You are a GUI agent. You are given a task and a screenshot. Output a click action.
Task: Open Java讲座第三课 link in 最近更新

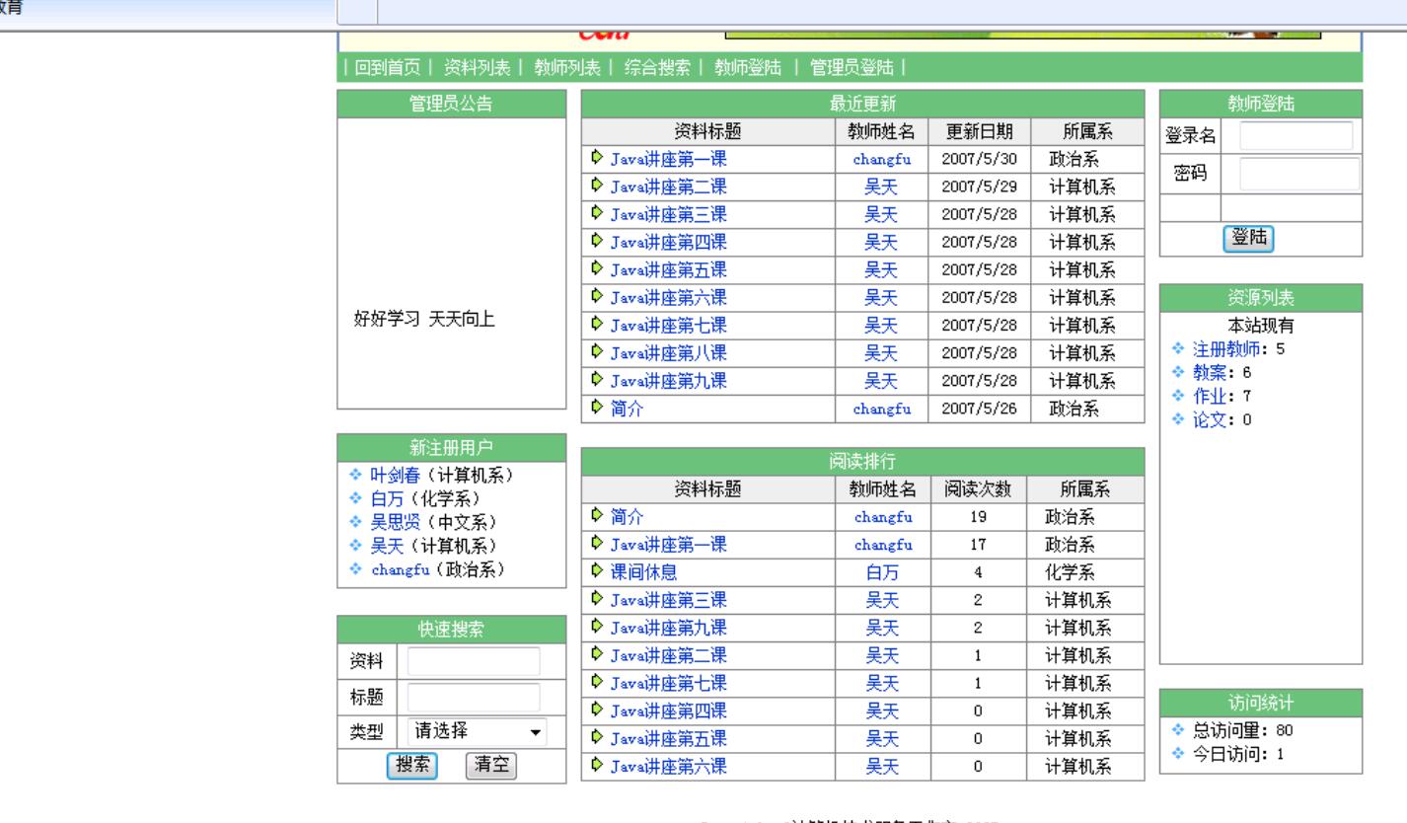(668, 213)
